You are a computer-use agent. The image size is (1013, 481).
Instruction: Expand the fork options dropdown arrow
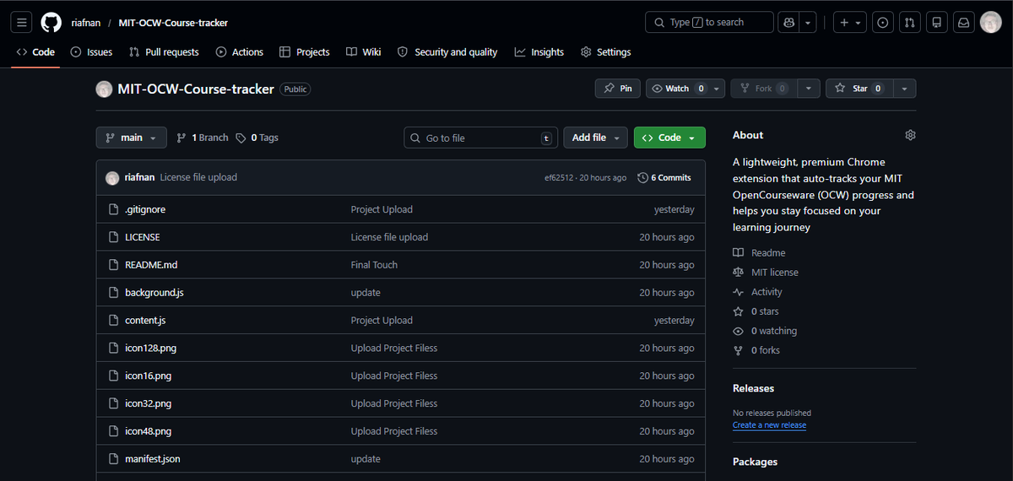(809, 89)
